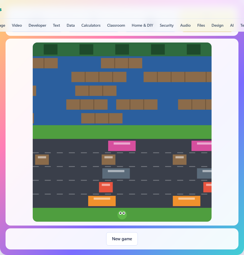Click the middle goal slot at top
The width and height of the screenshot is (244, 255).
[x=122, y=49]
